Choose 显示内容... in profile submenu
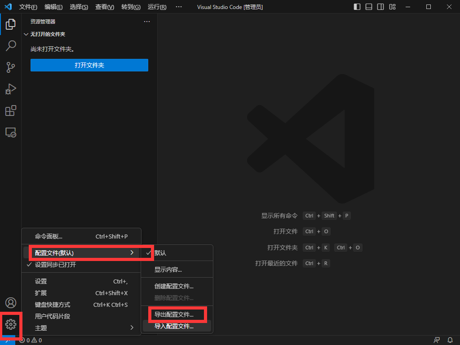This screenshot has width=460, height=345. click(x=177, y=270)
